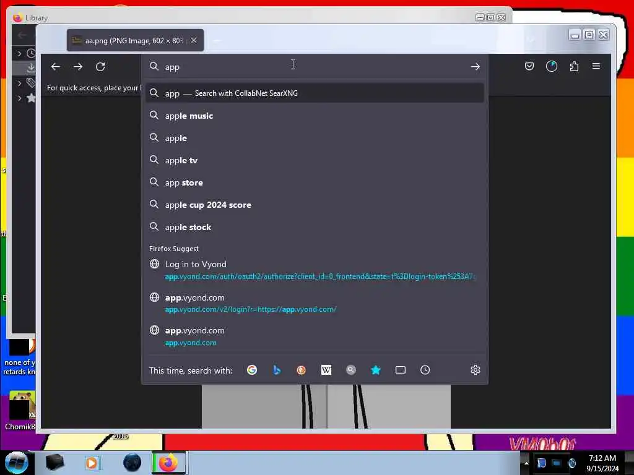Search this time with Wikipedia icon
634x475 pixels.
click(x=326, y=370)
